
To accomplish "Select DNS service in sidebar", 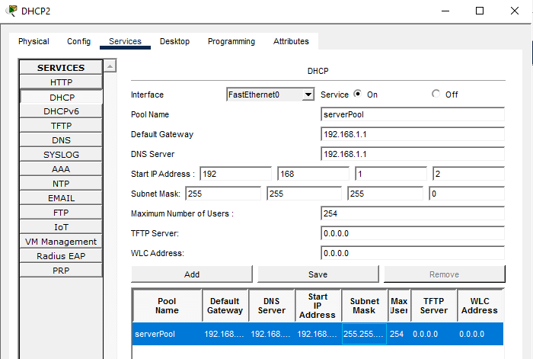I will (x=62, y=140).
